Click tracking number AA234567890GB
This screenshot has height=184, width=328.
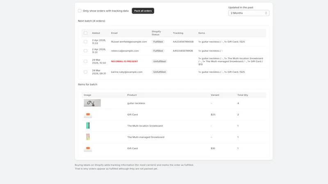[x=183, y=42]
